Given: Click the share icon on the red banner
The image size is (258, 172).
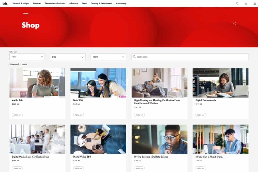Looking at the screenshot, I should point(235,24).
